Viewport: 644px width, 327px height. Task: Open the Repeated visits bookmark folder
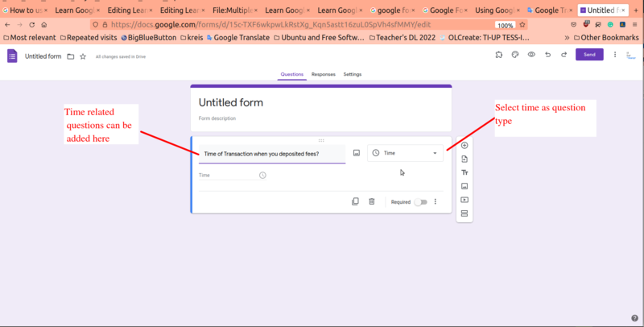point(89,38)
